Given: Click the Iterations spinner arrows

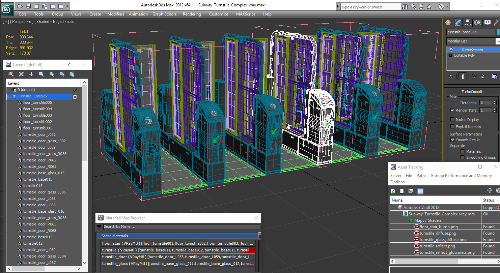Looking at the screenshot, I should coord(495,103).
